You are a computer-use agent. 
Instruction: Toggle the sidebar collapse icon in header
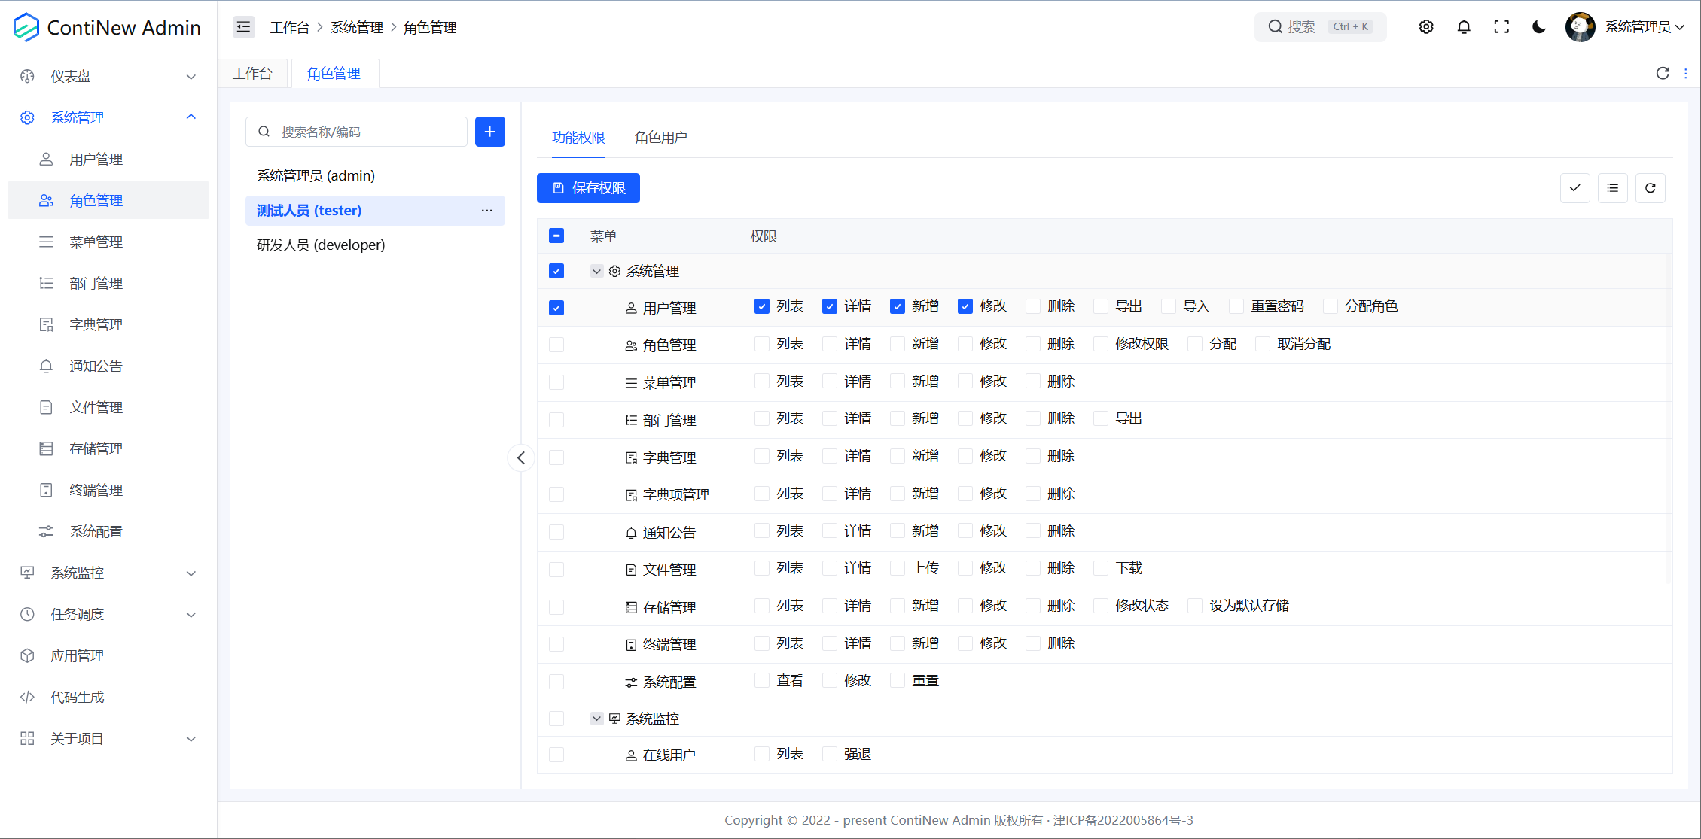[243, 27]
